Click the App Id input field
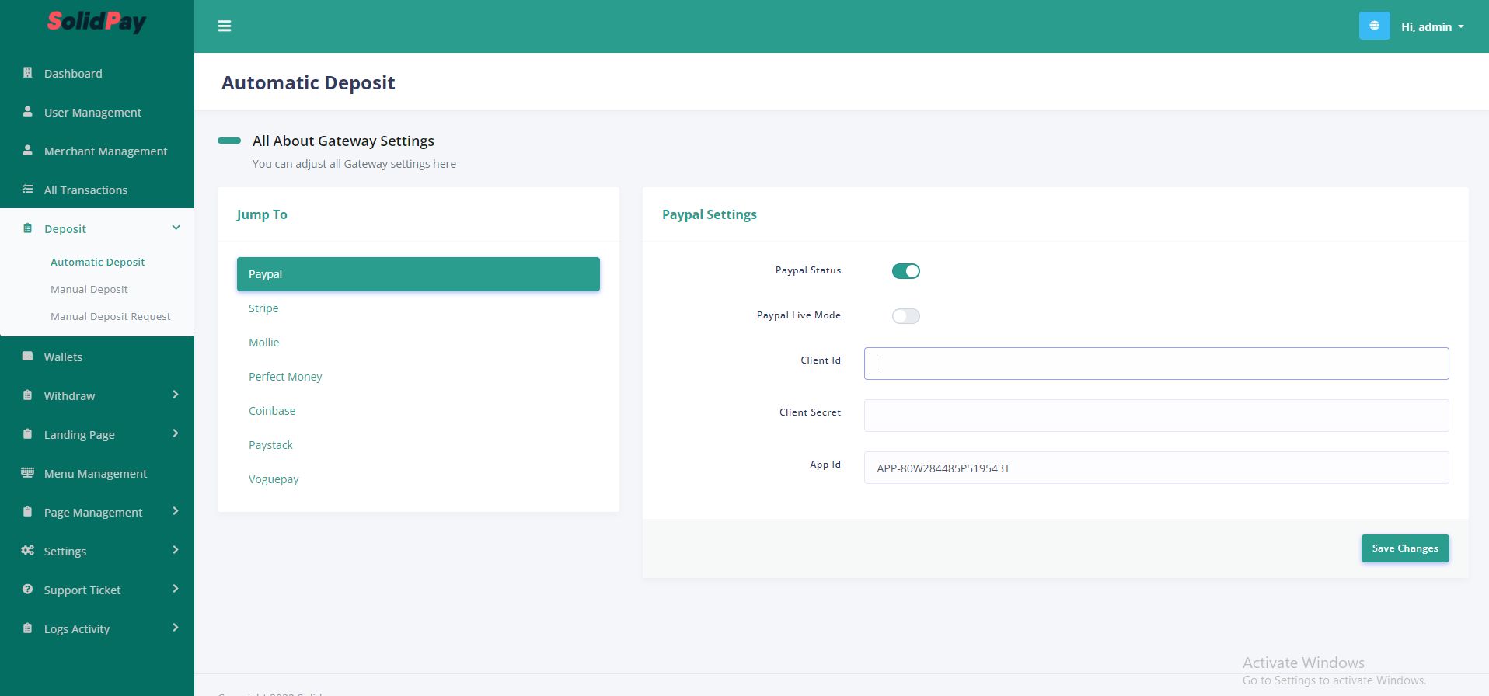This screenshot has height=696, width=1489. 1156,468
